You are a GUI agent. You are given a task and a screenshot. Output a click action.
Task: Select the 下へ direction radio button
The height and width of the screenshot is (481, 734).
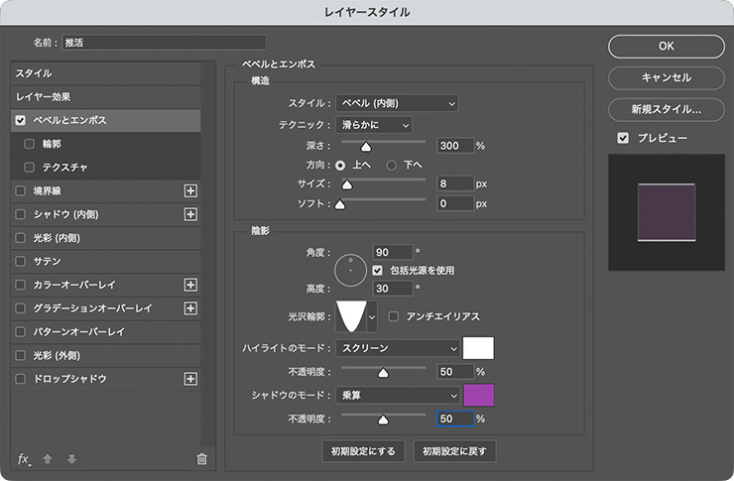pyautogui.click(x=392, y=165)
